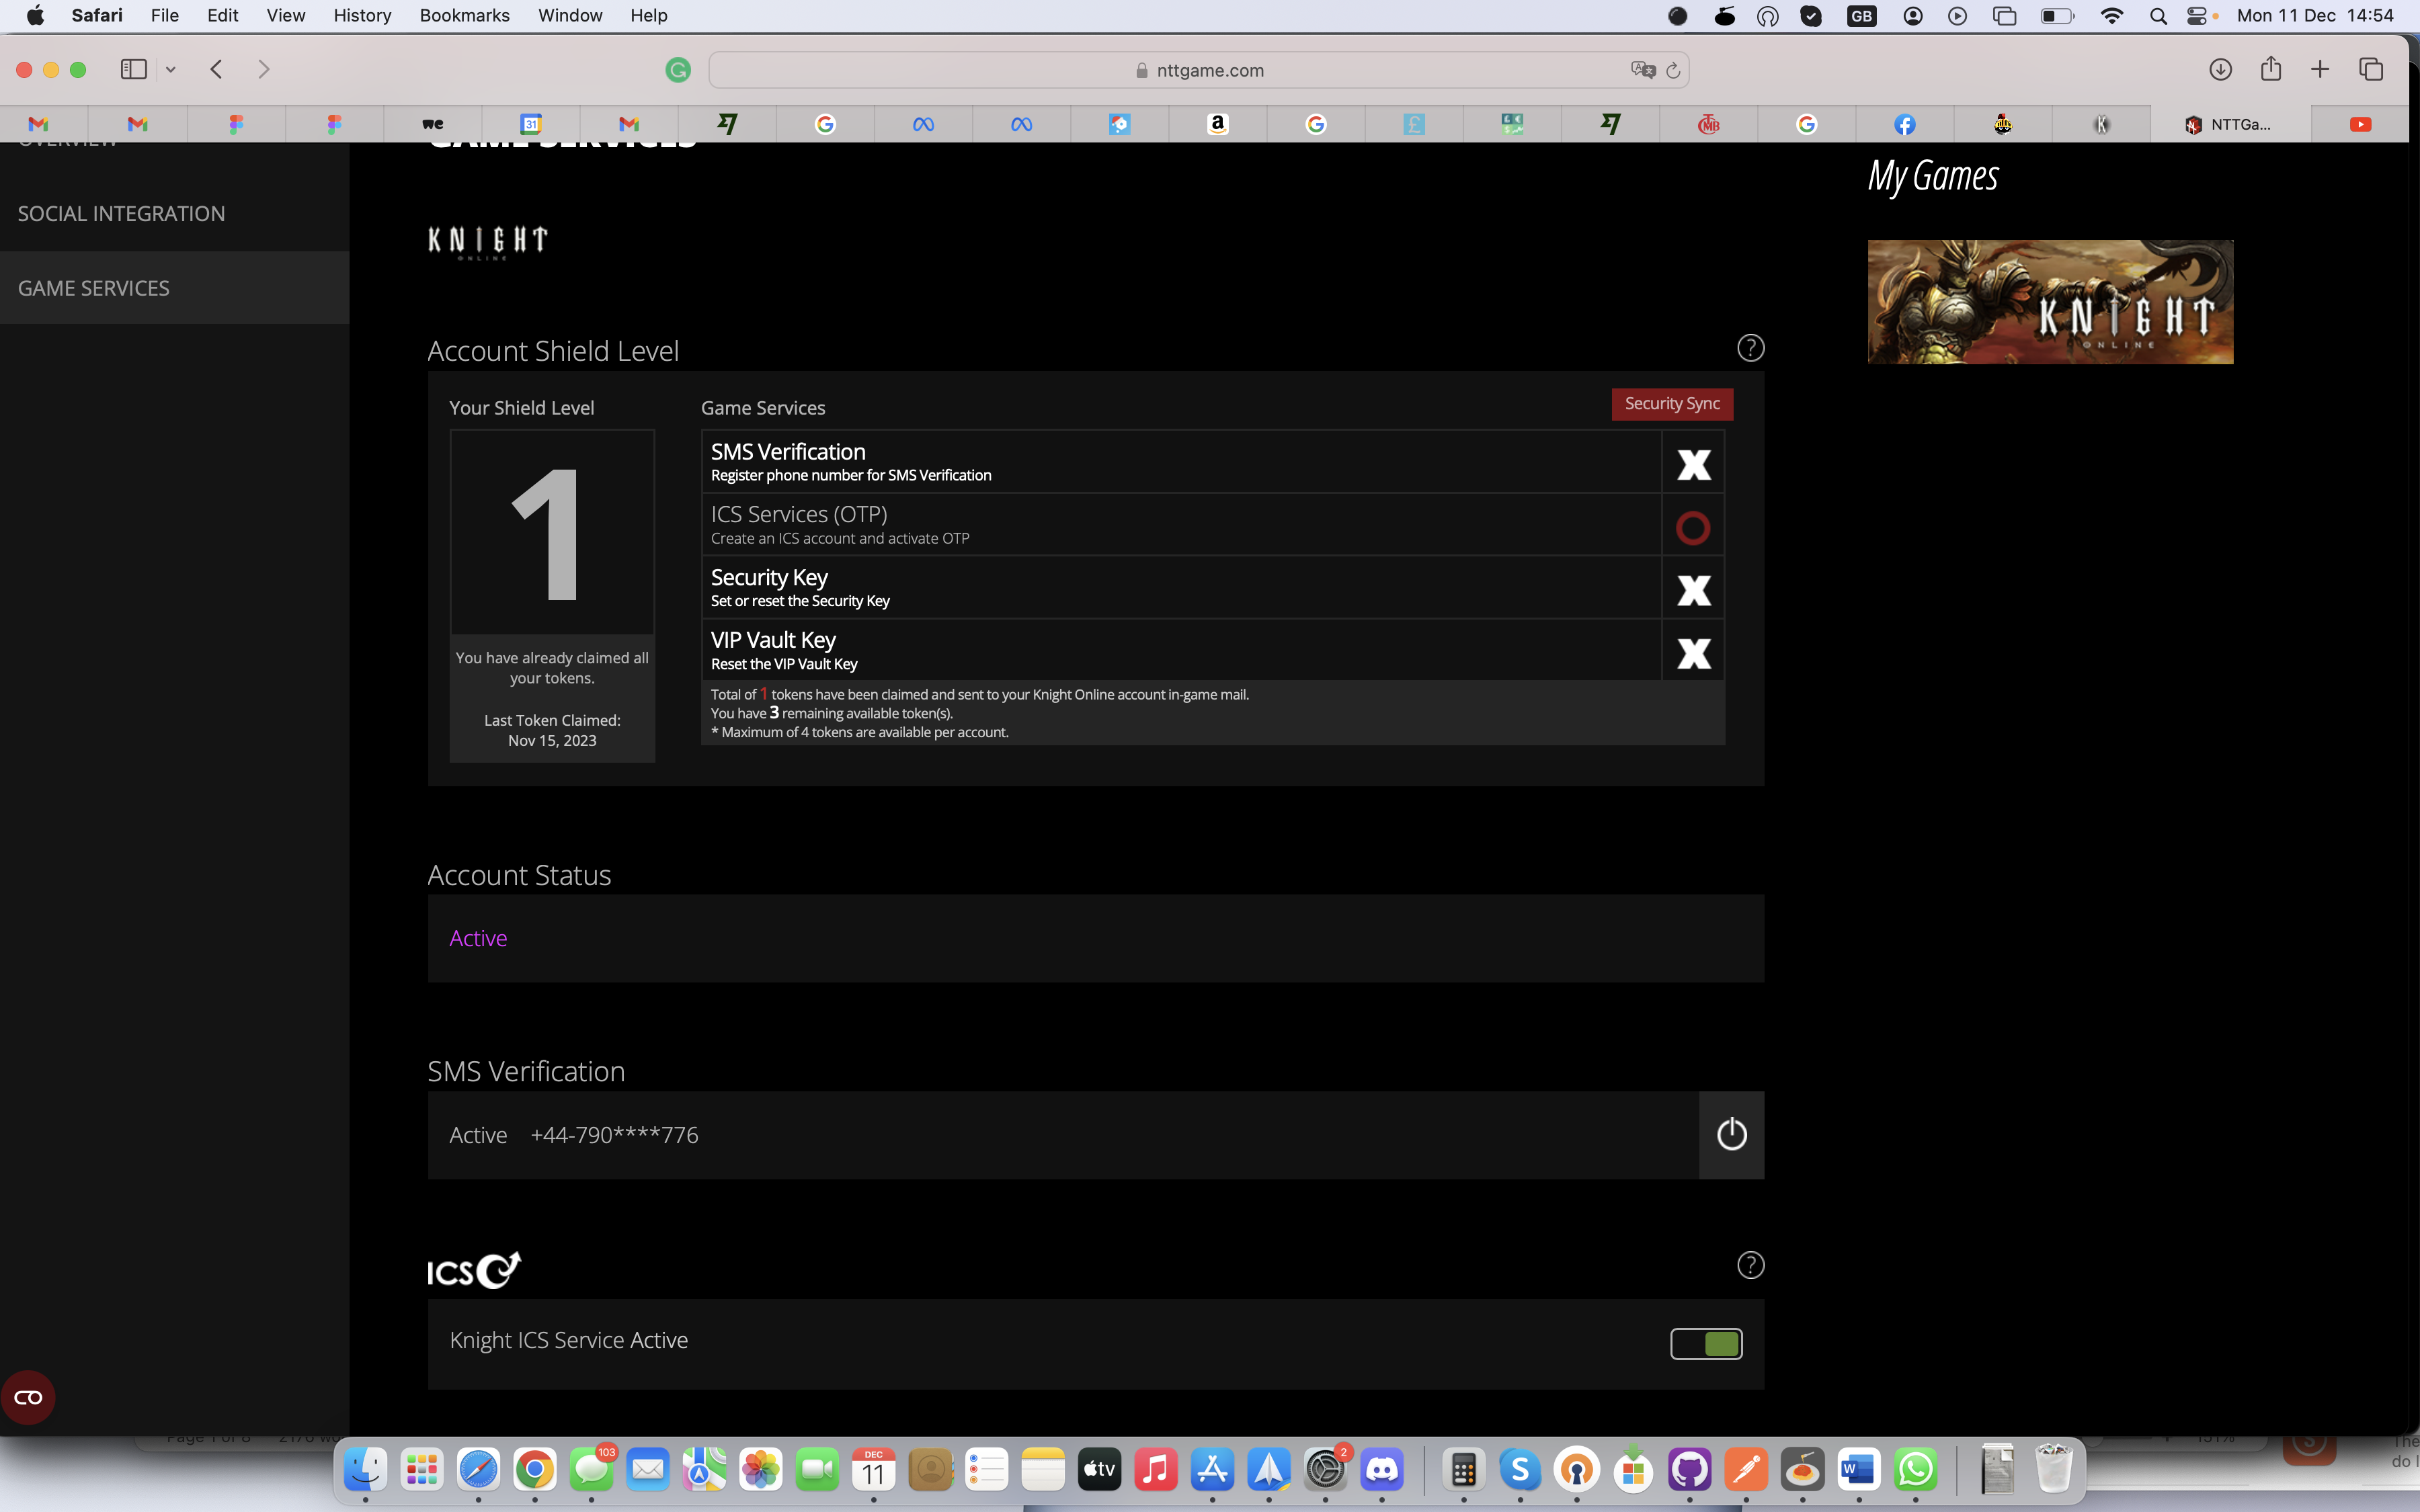Open Account Shield Level help question mark

tap(1750, 348)
